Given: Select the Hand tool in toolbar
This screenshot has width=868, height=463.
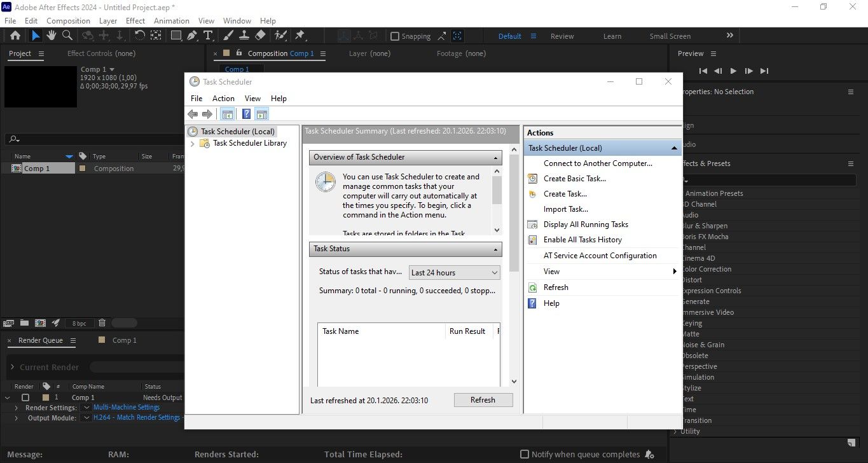Looking at the screenshot, I should pyautogui.click(x=51, y=36).
